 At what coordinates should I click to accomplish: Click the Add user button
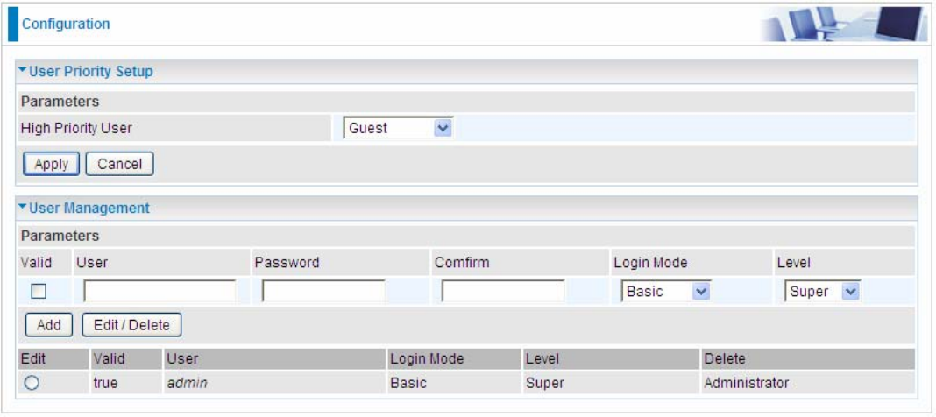click(48, 325)
